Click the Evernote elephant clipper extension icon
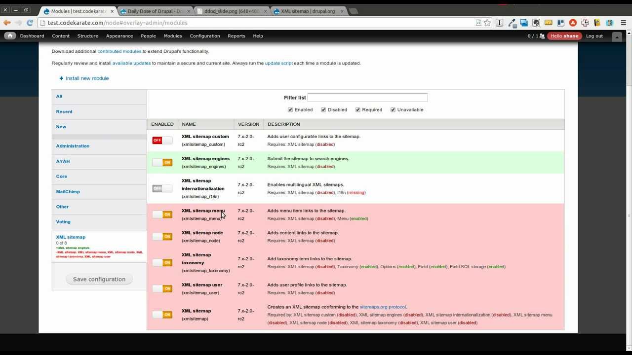This screenshot has width=632, height=355. [536, 23]
